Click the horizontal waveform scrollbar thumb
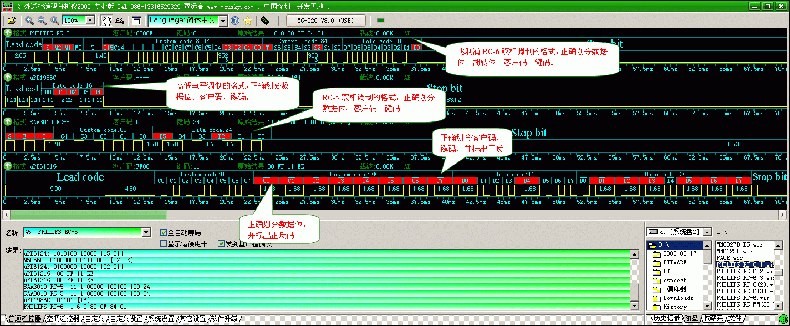This screenshot has height=326, width=790. 89,215
